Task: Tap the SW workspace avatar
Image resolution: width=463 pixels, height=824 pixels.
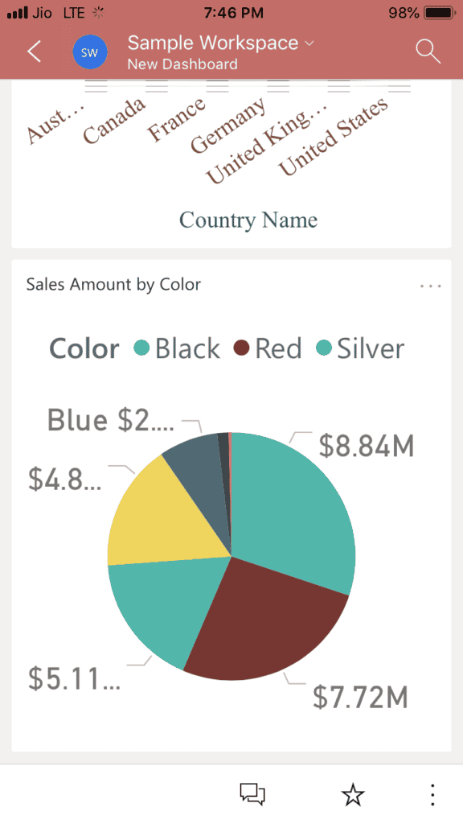Action: pyautogui.click(x=90, y=51)
